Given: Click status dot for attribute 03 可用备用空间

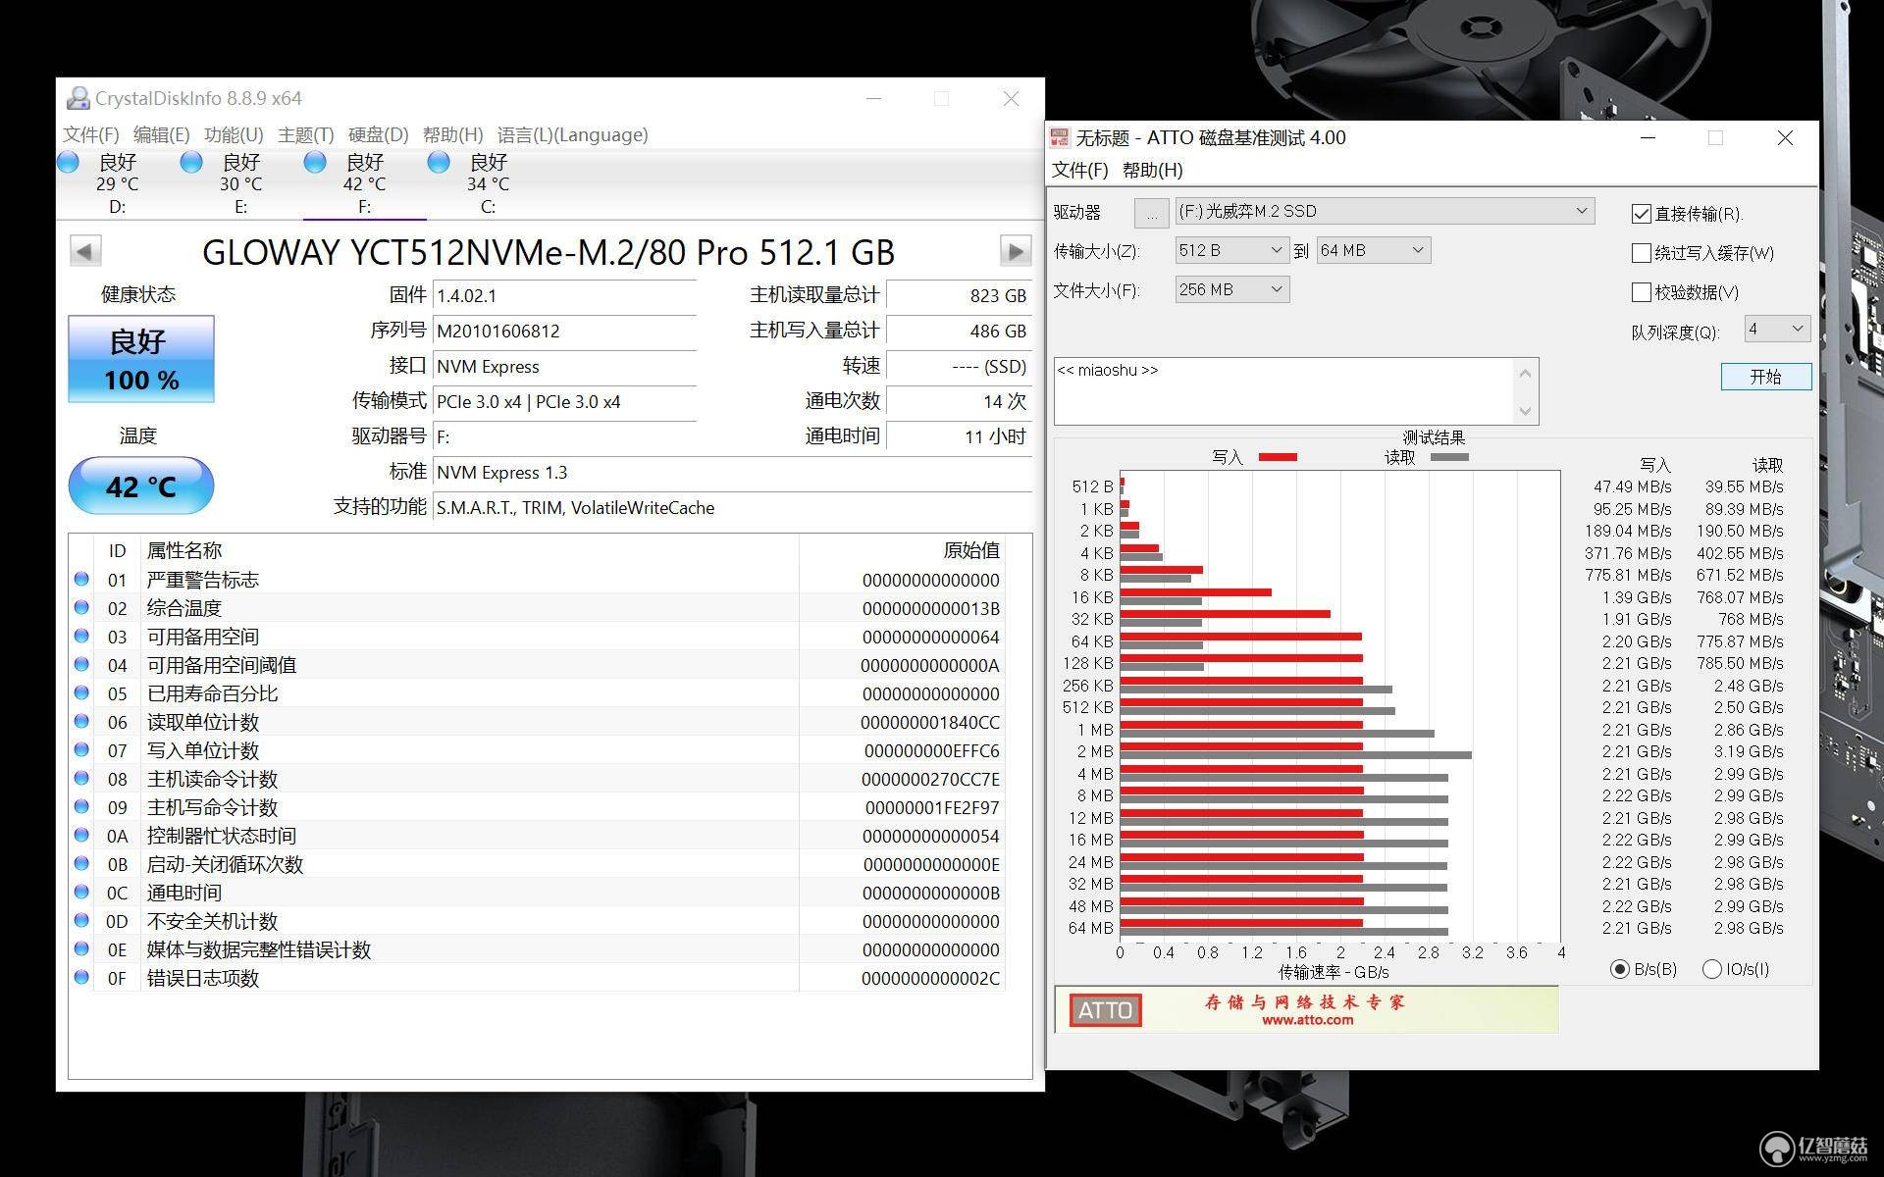Looking at the screenshot, I should pos(81,636).
